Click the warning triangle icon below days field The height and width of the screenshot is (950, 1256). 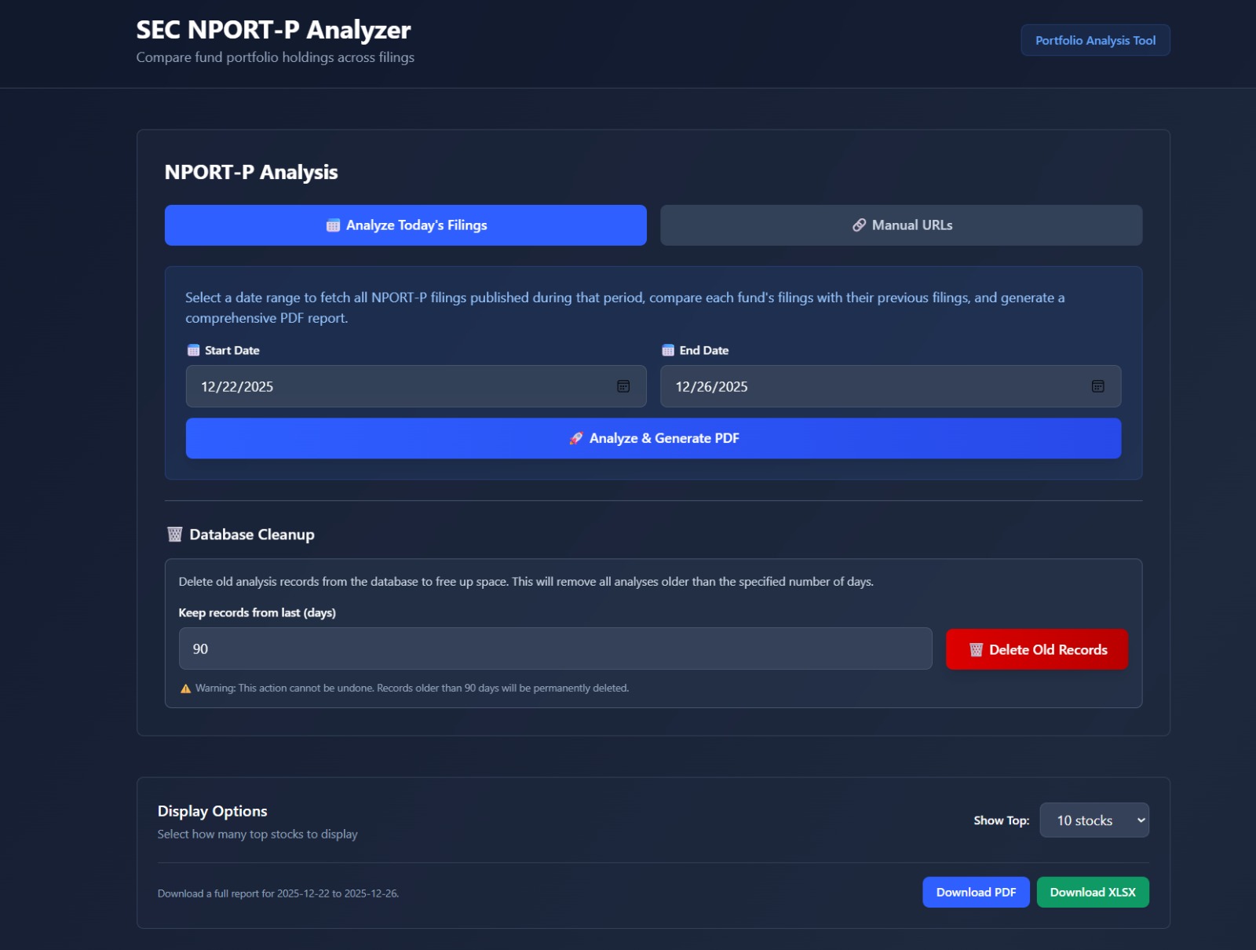(x=184, y=687)
